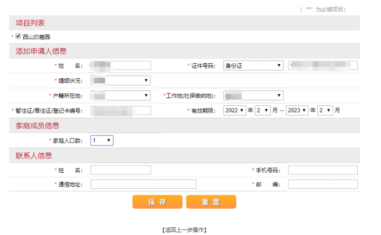Screen dimensions: 381x235
Task: Open the start year dropdown showing 2022
Action: (x=234, y=111)
